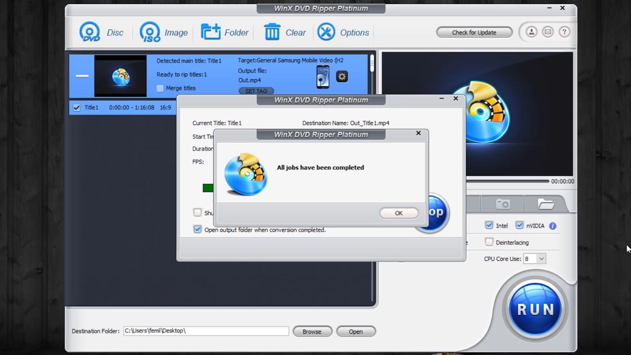Enable the Deinterlacing checkbox
The width and height of the screenshot is (631, 355).
pyautogui.click(x=489, y=242)
